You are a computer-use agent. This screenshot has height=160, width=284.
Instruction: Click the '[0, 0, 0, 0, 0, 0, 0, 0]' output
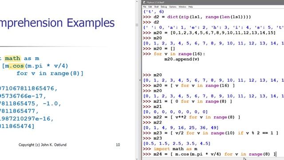pyautogui.click(x=175, y=112)
